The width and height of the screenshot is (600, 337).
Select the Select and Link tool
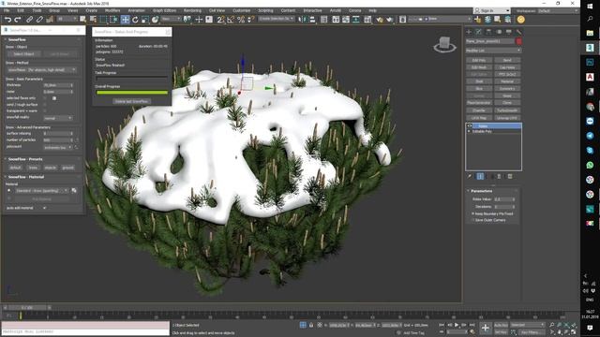point(29,19)
